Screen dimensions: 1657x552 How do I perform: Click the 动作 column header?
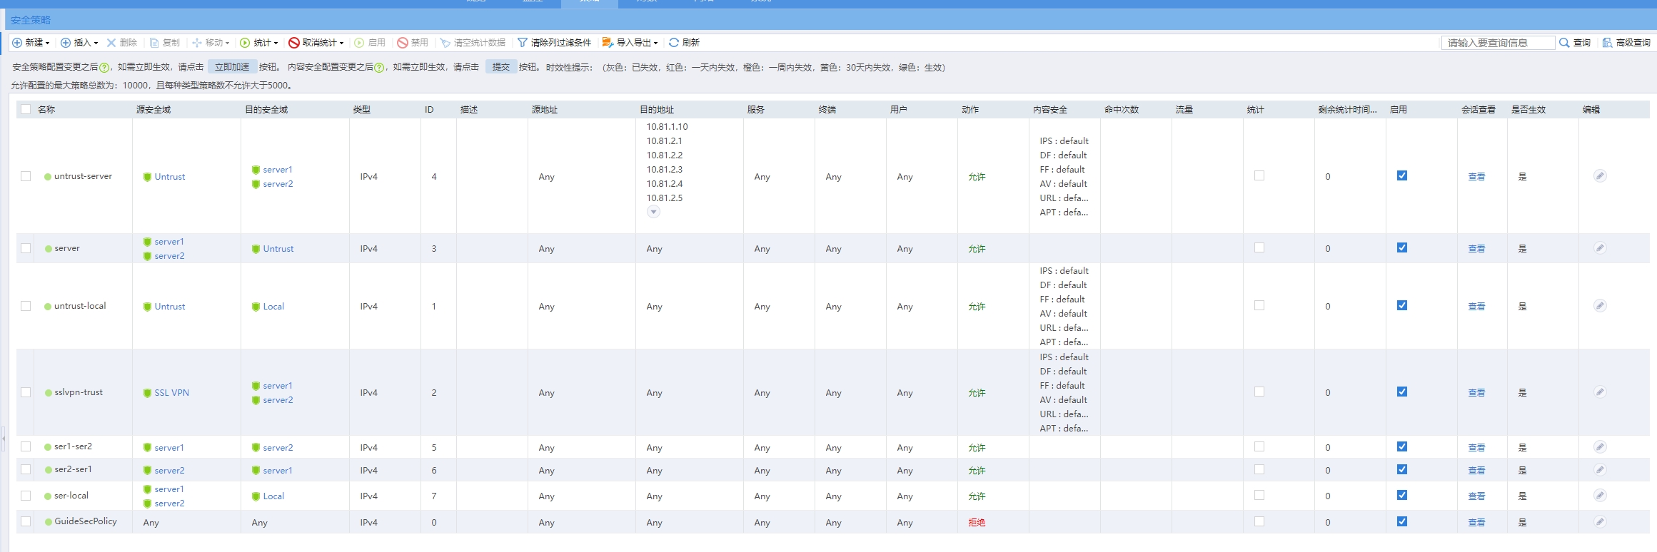tap(970, 110)
